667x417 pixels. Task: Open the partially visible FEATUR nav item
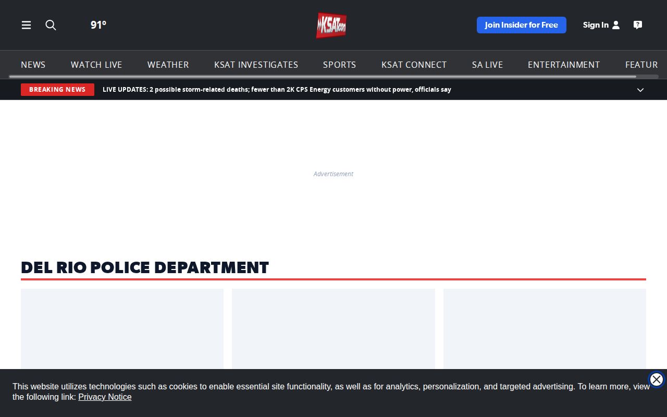641,65
